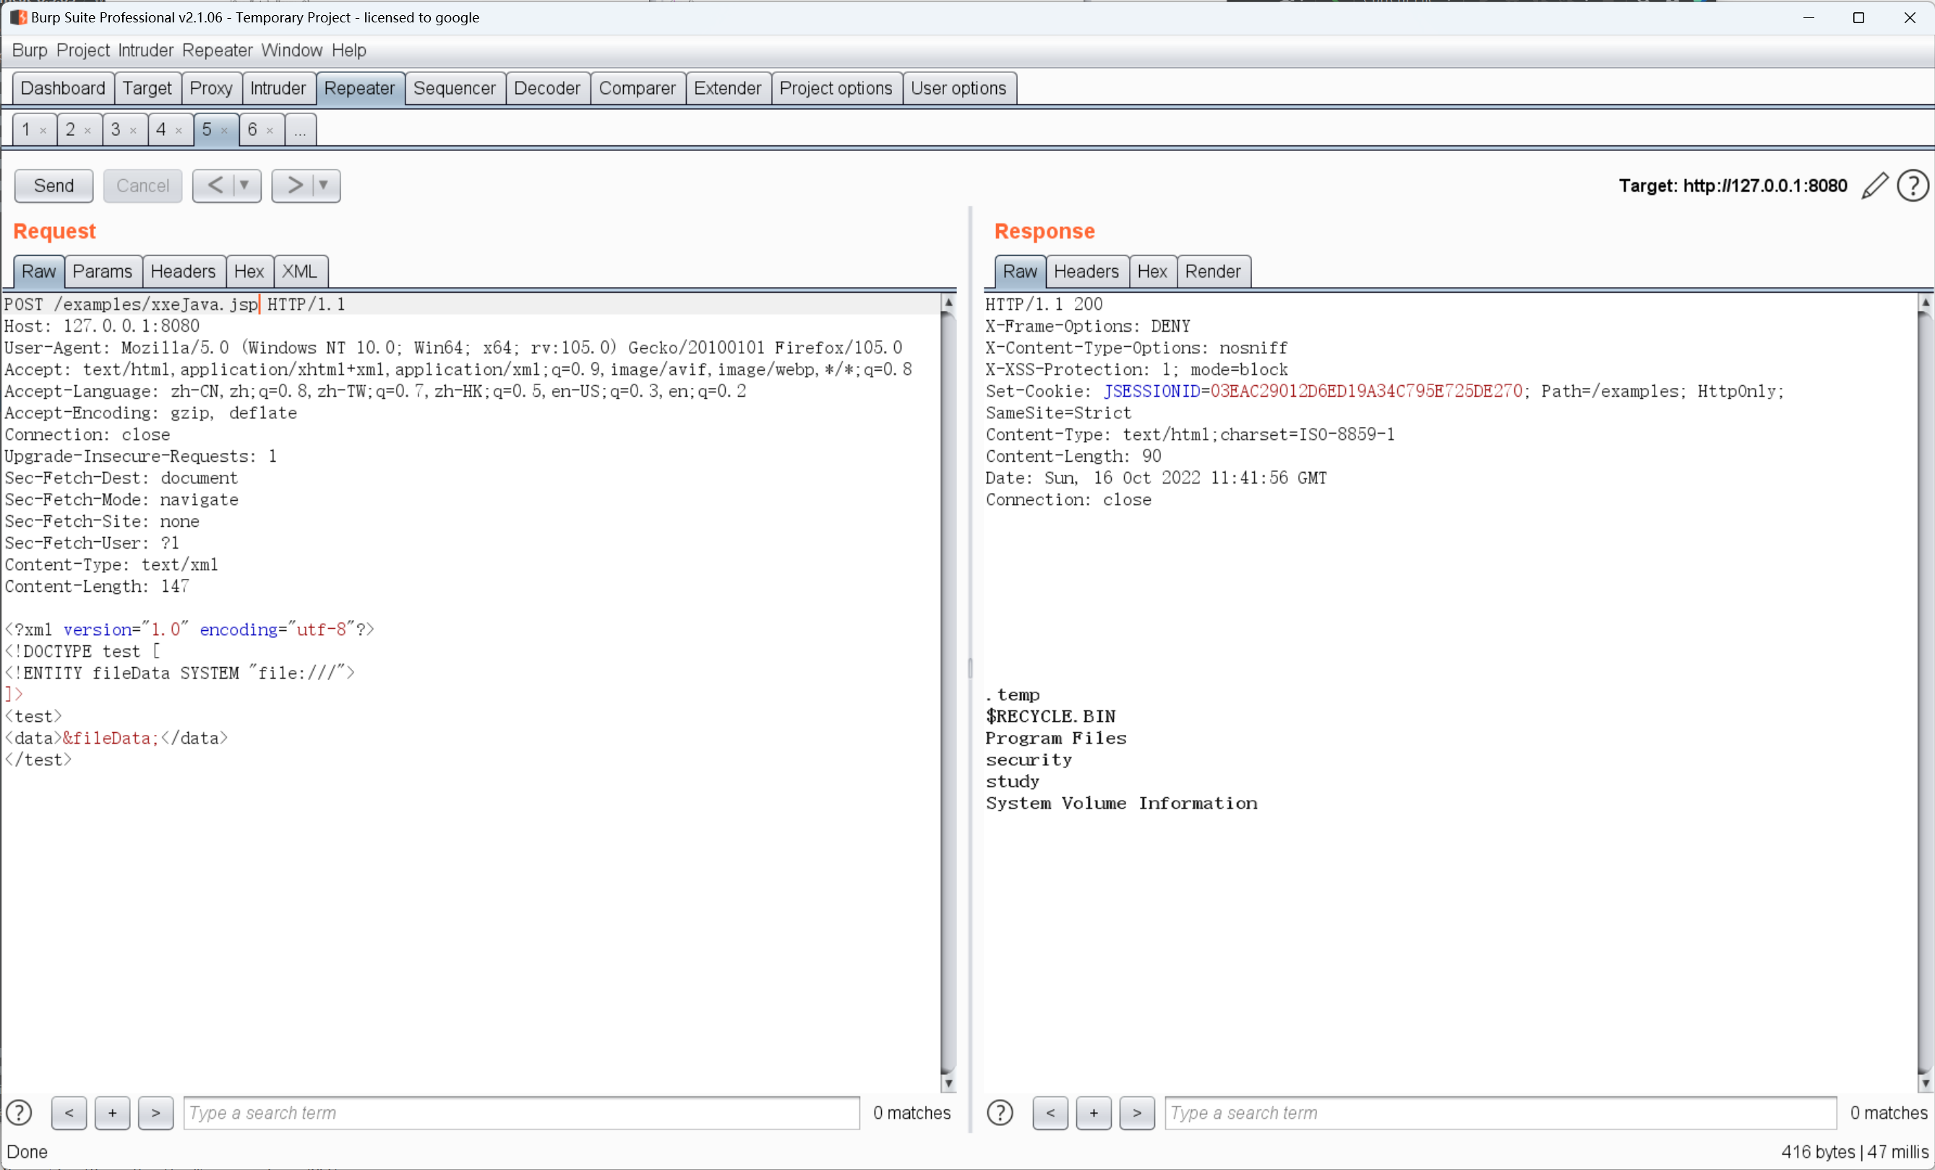
Task: Click the POST /examples/xxeJava.jsp request line
Action: pyautogui.click(x=174, y=305)
